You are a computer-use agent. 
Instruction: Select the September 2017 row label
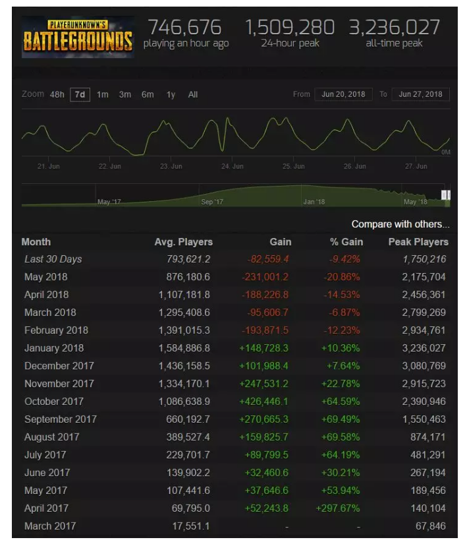click(x=61, y=419)
